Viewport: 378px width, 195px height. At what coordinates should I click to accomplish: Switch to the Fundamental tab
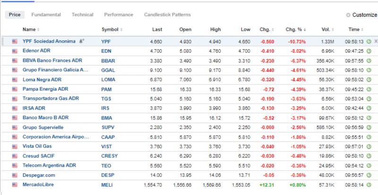tap(45, 15)
